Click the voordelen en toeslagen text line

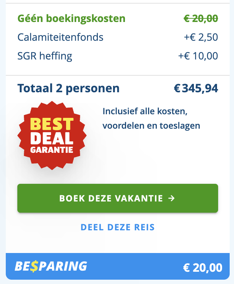coord(151,126)
